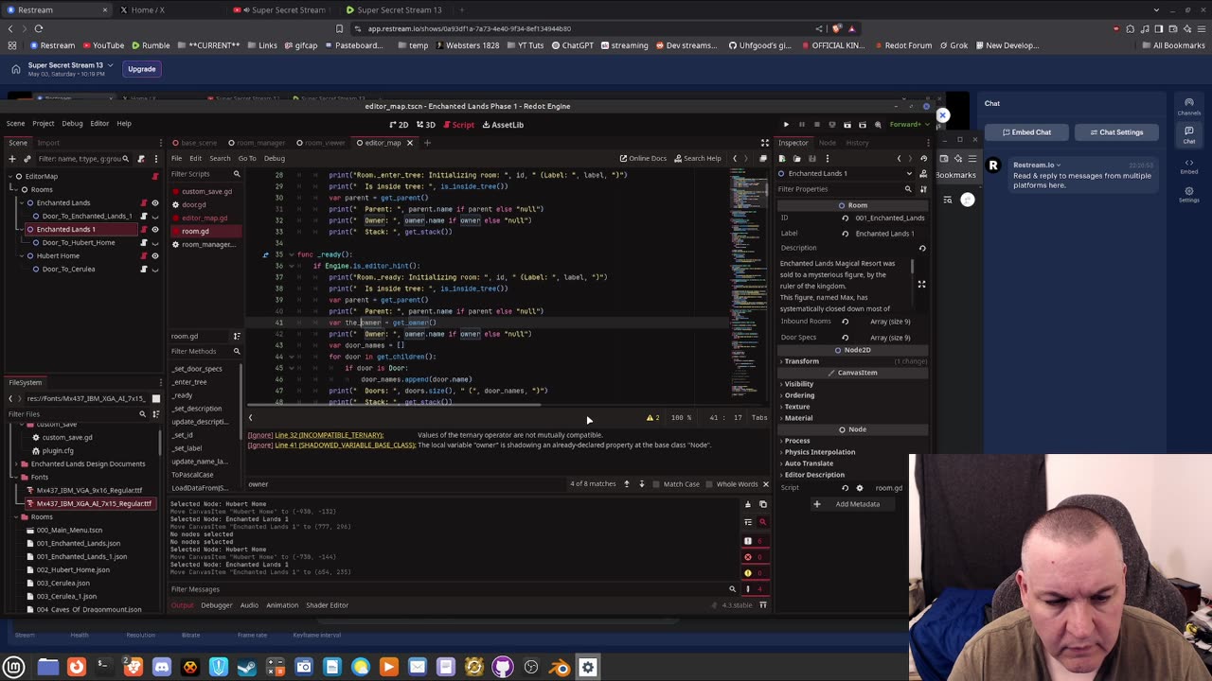Open documentation for Enchanted Lands 1 node

[923, 173]
